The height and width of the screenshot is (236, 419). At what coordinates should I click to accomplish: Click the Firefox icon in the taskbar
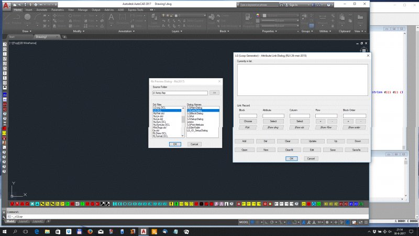90,231
